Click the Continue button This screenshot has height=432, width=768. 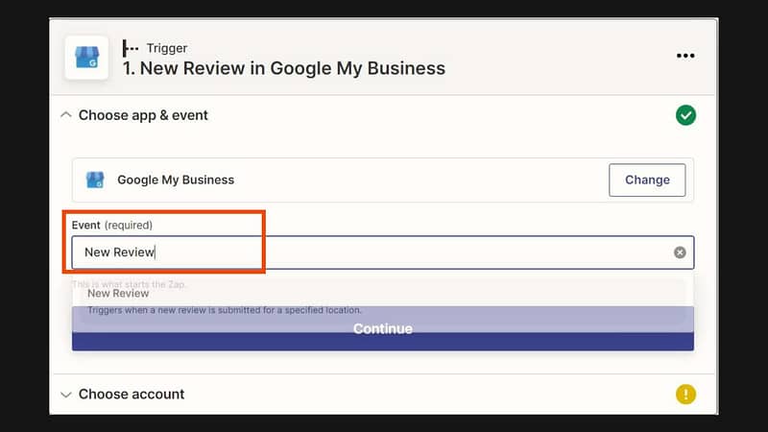(382, 328)
